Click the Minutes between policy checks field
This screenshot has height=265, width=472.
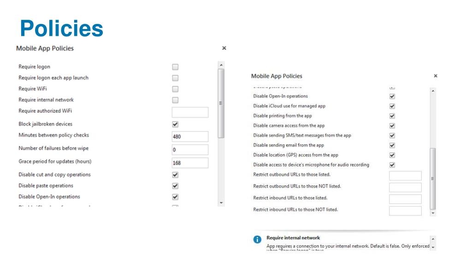pos(190,136)
